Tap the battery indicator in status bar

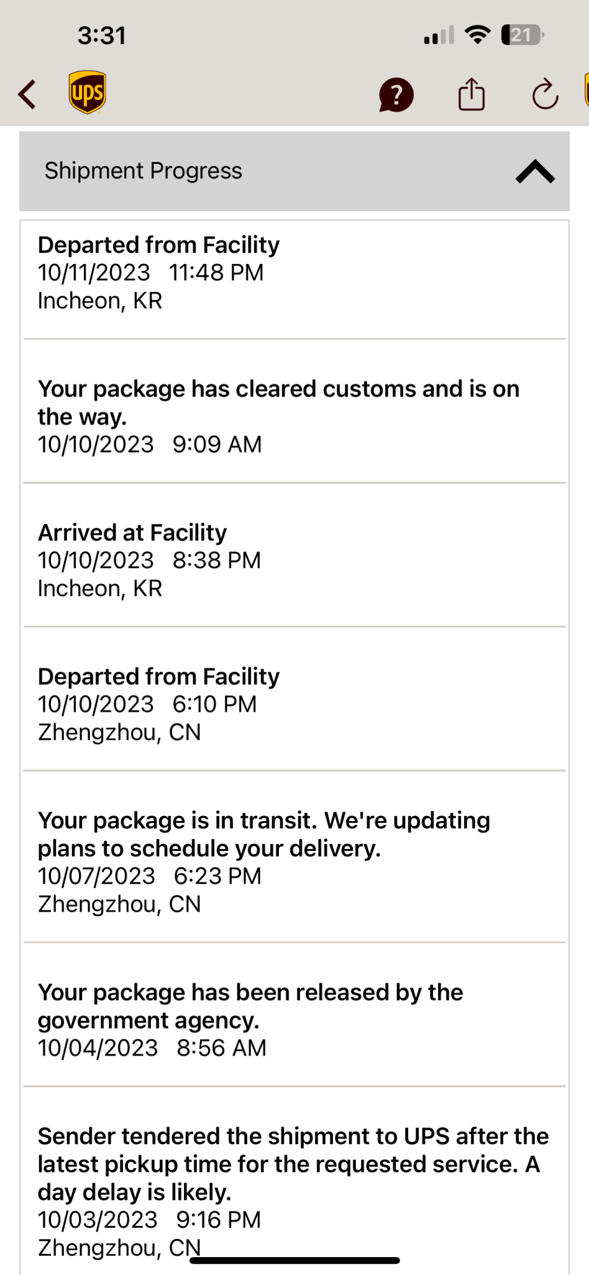[522, 34]
